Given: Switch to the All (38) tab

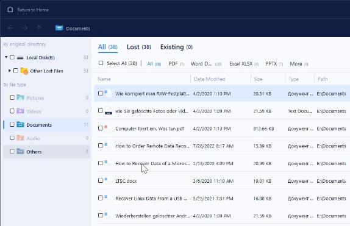Looking at the screenshot, I should point(108,47).
